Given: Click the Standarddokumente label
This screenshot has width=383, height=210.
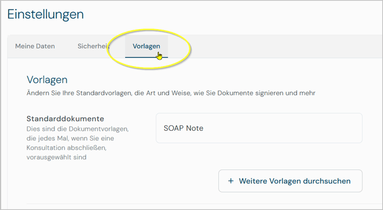Looking at the screenshot, I should tap(65, 119).
